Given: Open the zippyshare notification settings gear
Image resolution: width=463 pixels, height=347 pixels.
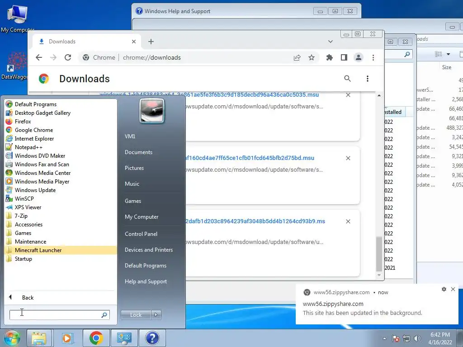Looking at the screenshot, I should 444,289.
